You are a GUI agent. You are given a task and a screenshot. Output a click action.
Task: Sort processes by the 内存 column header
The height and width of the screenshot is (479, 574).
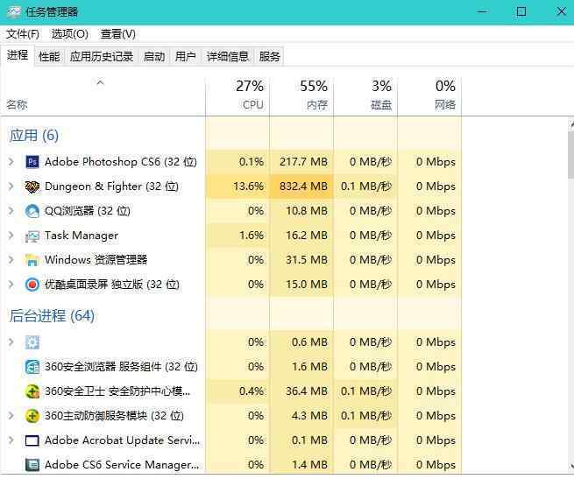(301, 95)
